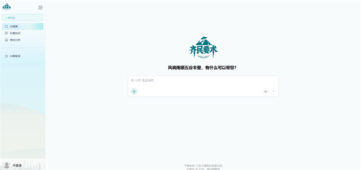Collapse the sidebar with the hamburger icon
The height and width of the screenshot is (170, 361).
40,7
